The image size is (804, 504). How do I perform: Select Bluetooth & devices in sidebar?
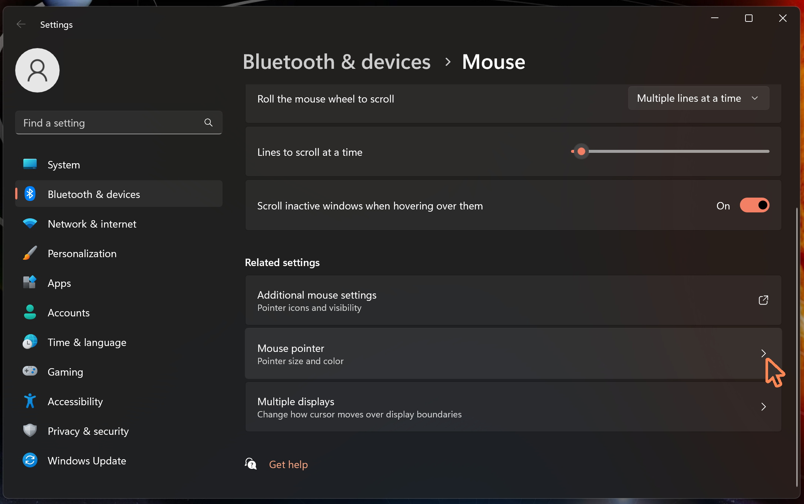(x=119, y=194)
